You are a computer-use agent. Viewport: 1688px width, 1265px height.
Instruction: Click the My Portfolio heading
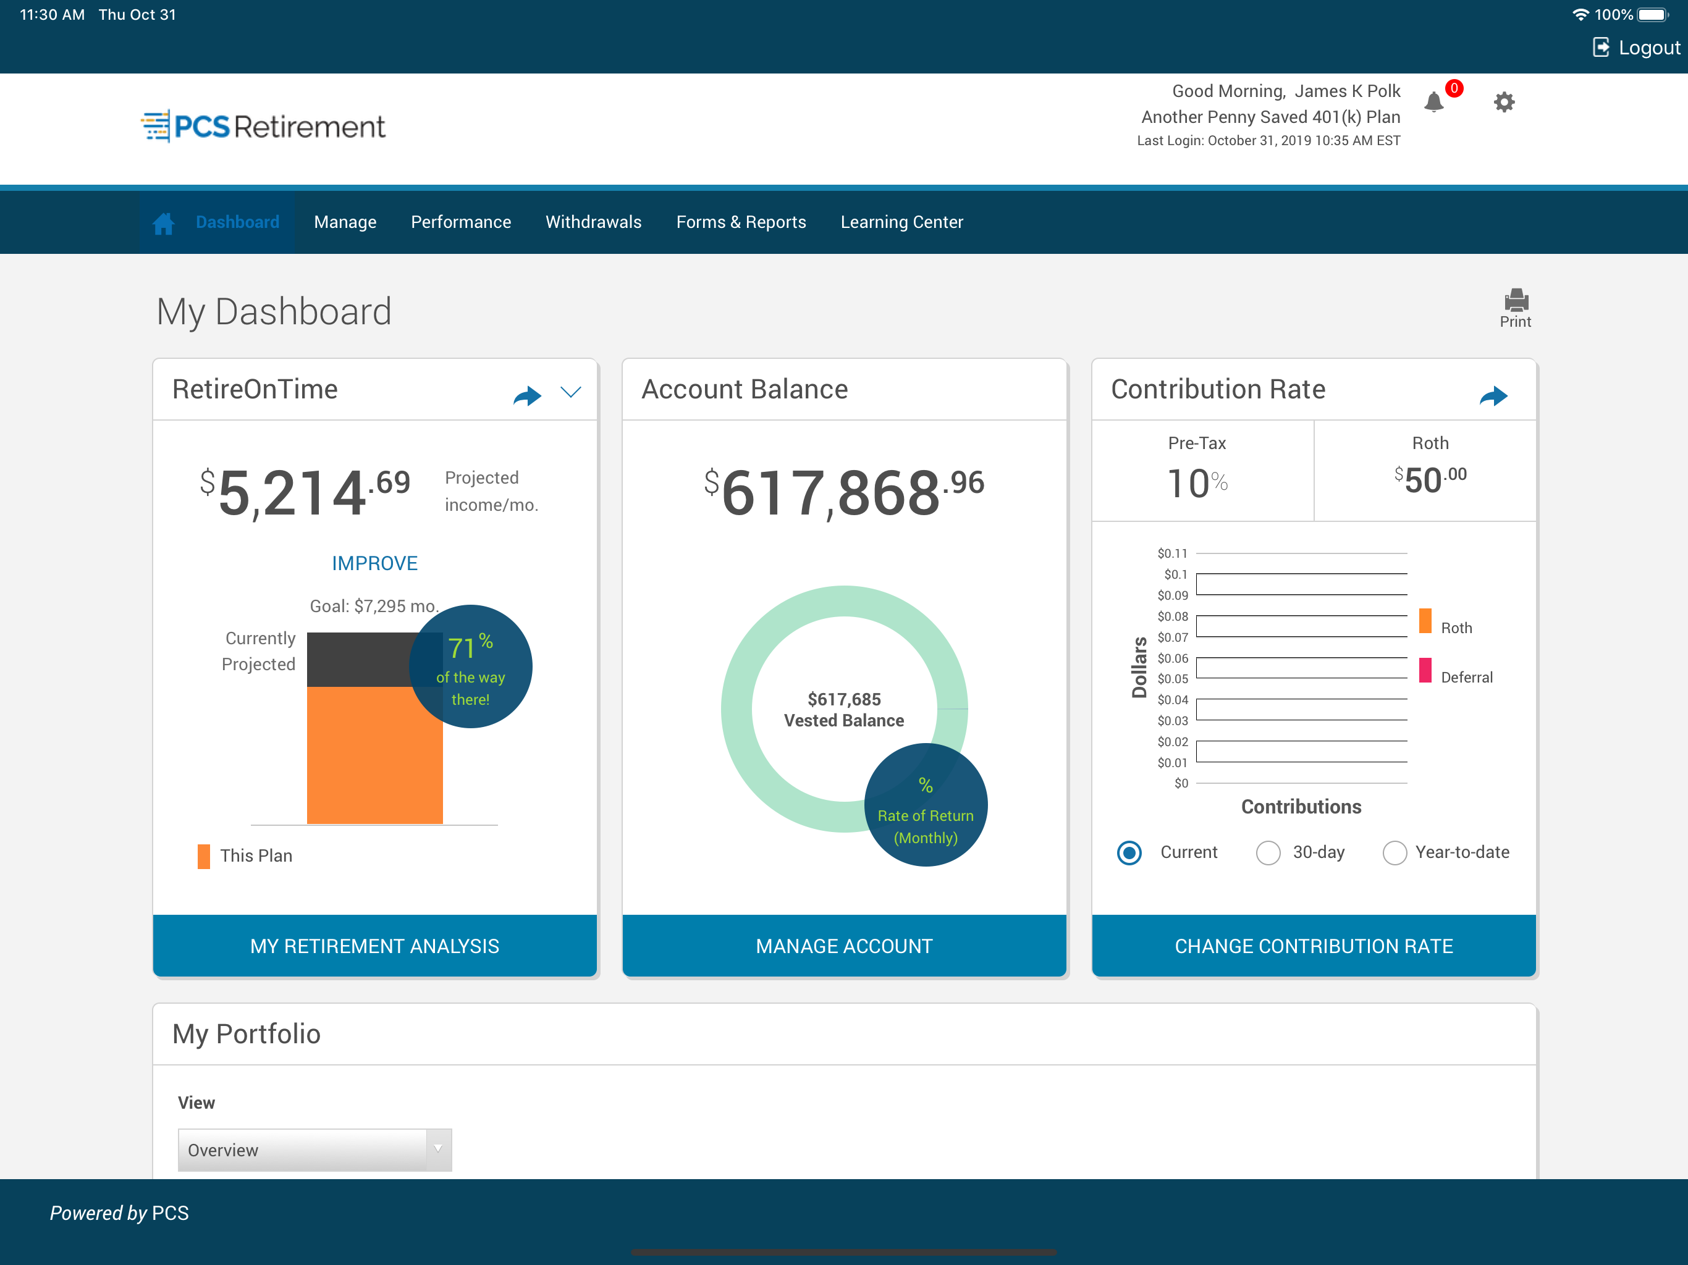[x=247, y=1034]
